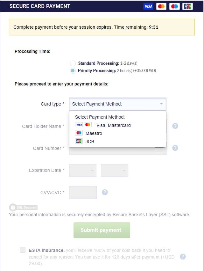Click the JCB logo in header

(187, 6)
